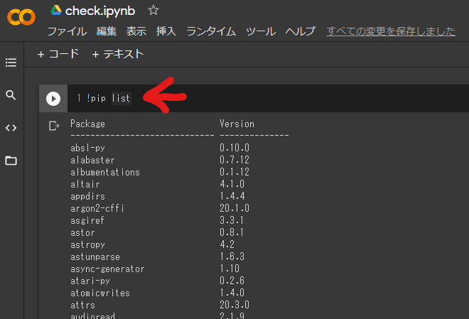The width and height of the screenshot is (469, 319).
Task: Open the ランタイム menu
Action: point(211,31)
